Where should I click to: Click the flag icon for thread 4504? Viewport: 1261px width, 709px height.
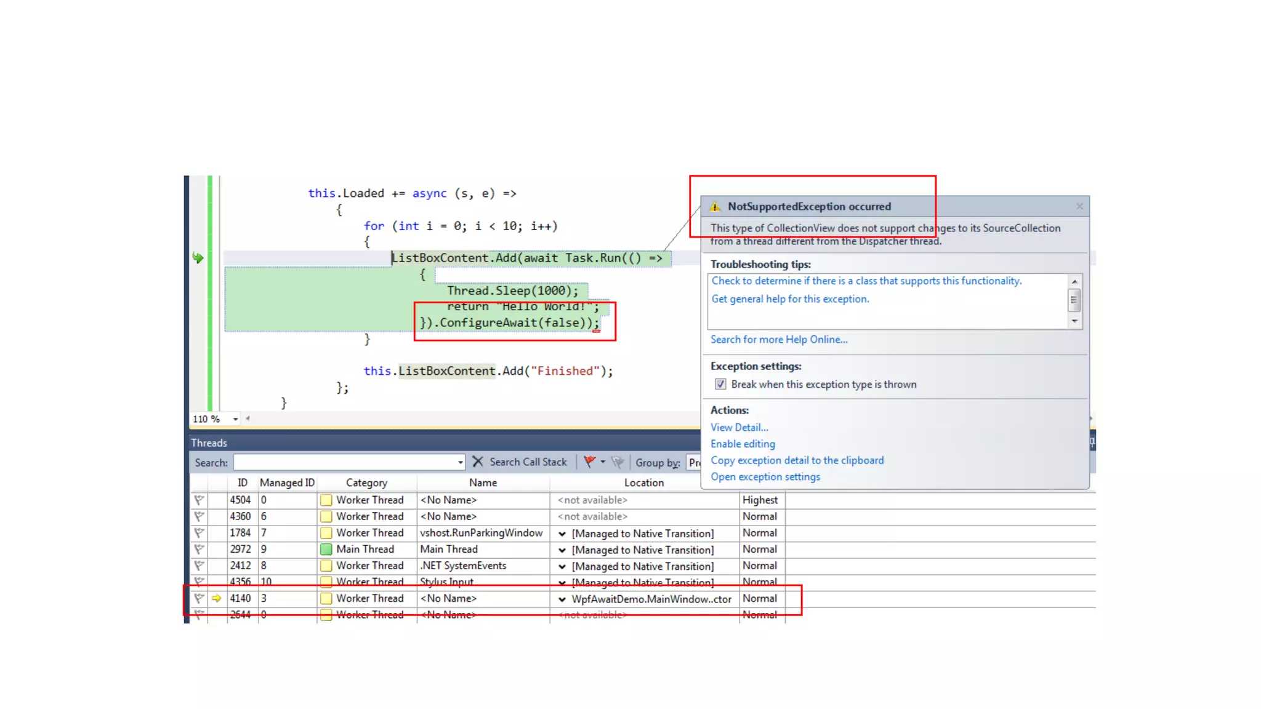coord(199,500)
